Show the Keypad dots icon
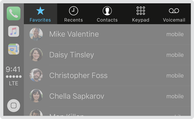The image size is (194, 119). (141, 11)
